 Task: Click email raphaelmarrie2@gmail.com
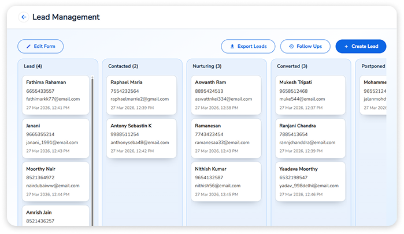coord(140,99)
